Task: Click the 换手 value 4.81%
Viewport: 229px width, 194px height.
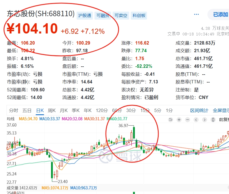Action: 27,58
